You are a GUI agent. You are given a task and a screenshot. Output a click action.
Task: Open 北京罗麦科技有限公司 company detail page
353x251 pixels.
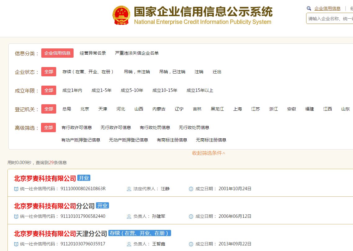pyautogui.click(x=44, y=178)
